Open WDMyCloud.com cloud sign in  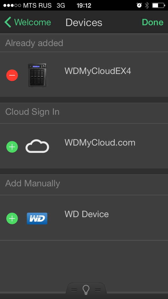point(100,143)
